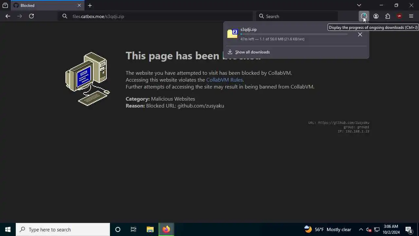Click the Blocked tab

[x=47, y=5]
